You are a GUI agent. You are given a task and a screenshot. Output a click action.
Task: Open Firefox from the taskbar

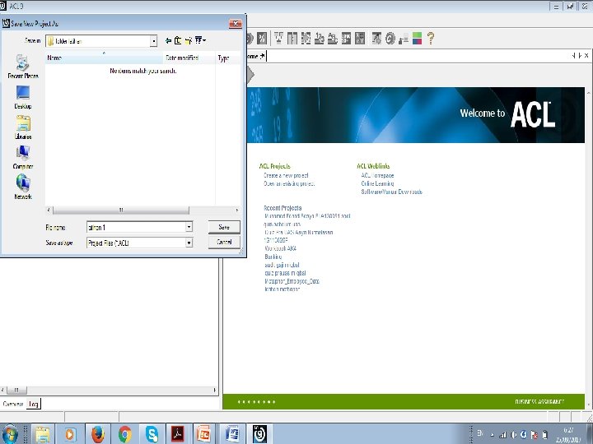click(97, 434)
